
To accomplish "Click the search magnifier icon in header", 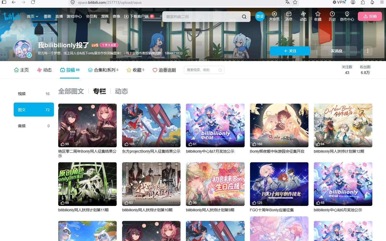I will pyautogui.click(x=244, y=17).
